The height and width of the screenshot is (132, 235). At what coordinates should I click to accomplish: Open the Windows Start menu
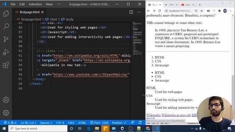[x=4, y=129]
